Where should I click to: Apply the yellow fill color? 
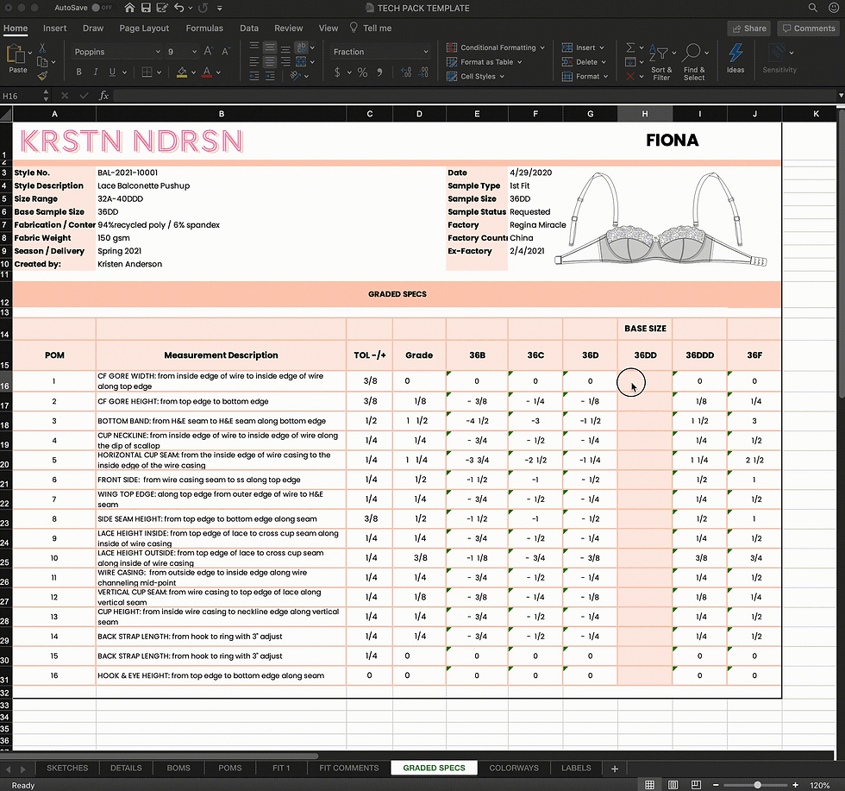[x=182, y=72]
